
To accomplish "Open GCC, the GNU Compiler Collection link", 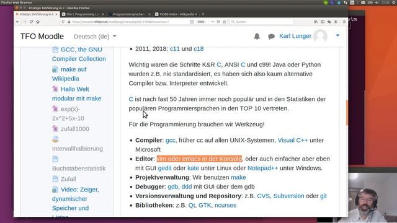I will 79,54.
